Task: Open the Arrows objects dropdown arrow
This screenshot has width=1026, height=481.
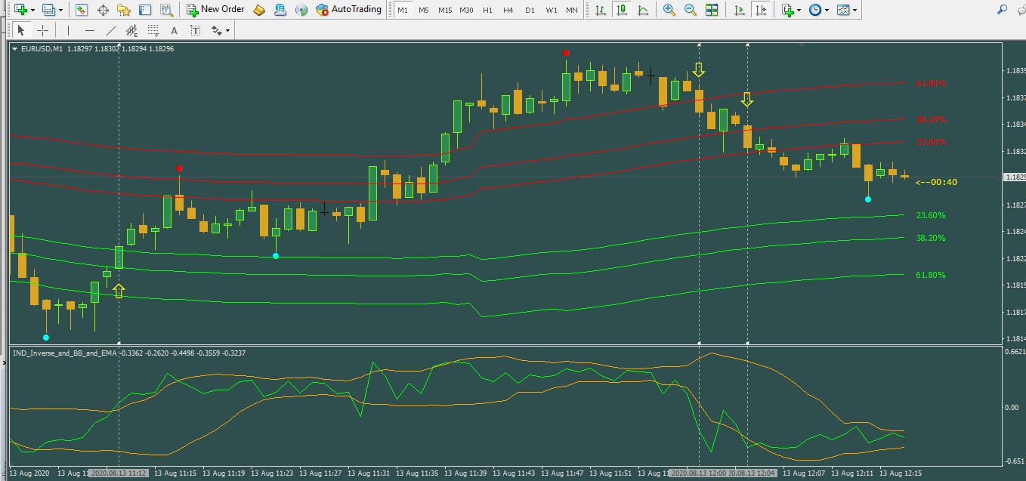Action: point(227,31)
